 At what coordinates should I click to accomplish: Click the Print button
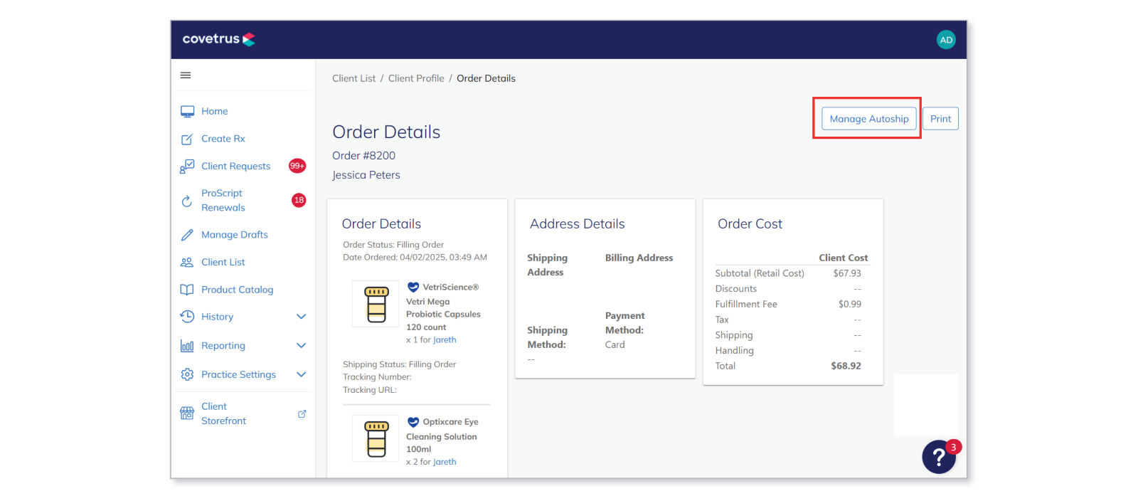click(x=940, y=119)
